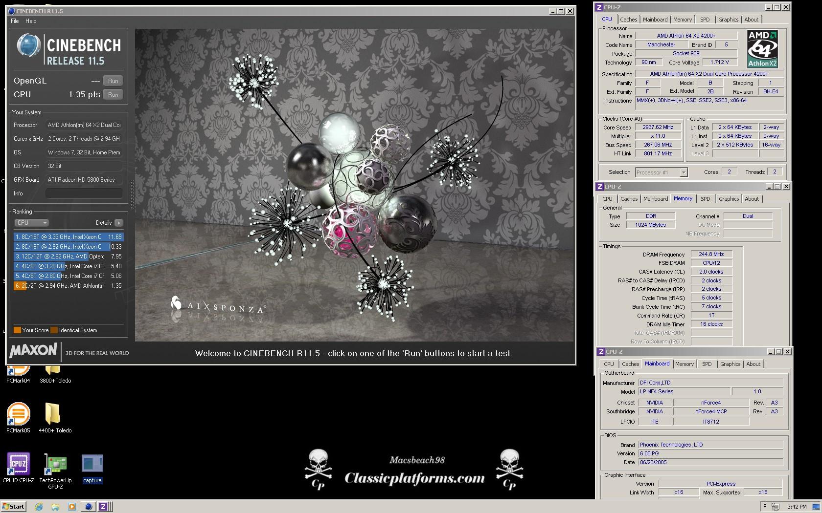Click the CAS# Latency 2.0 clocks value
The width and height of the screenshot is (822, 513).
click(711, 272)
